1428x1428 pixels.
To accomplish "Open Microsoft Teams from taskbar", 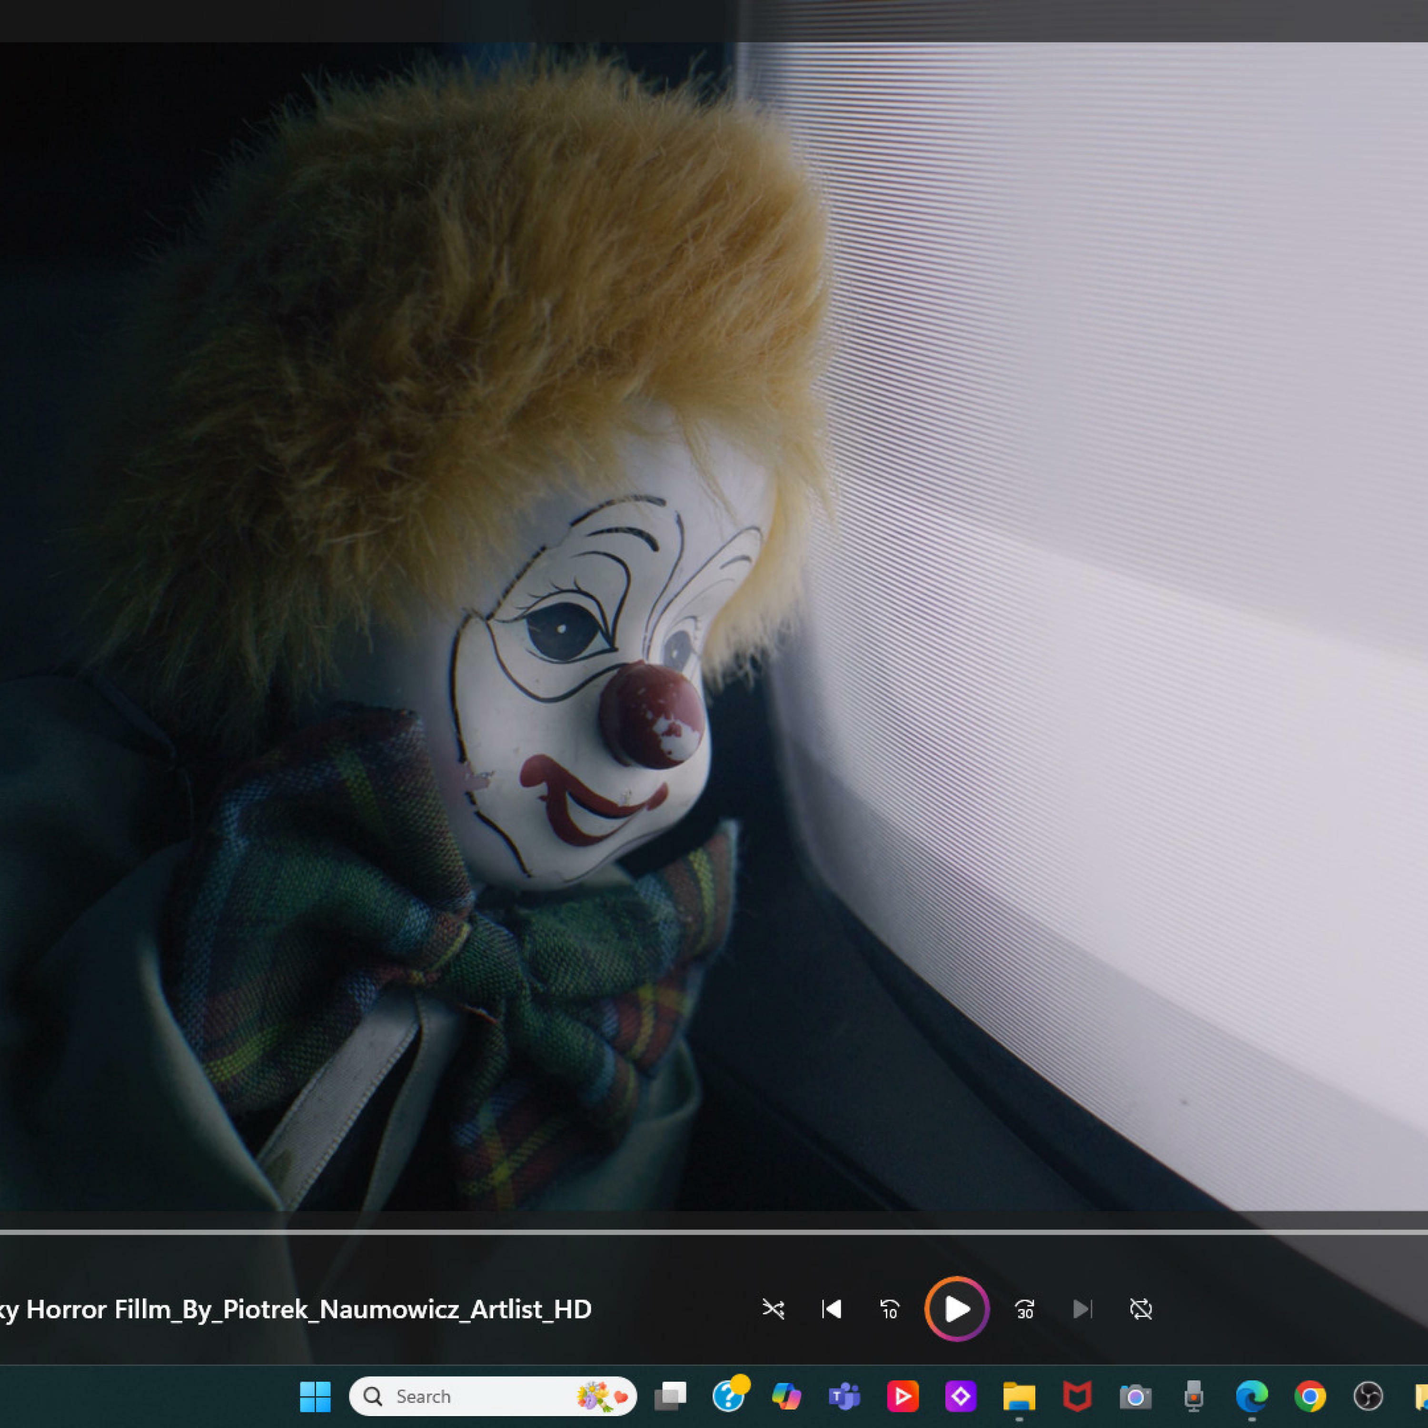I will 844,1396.
